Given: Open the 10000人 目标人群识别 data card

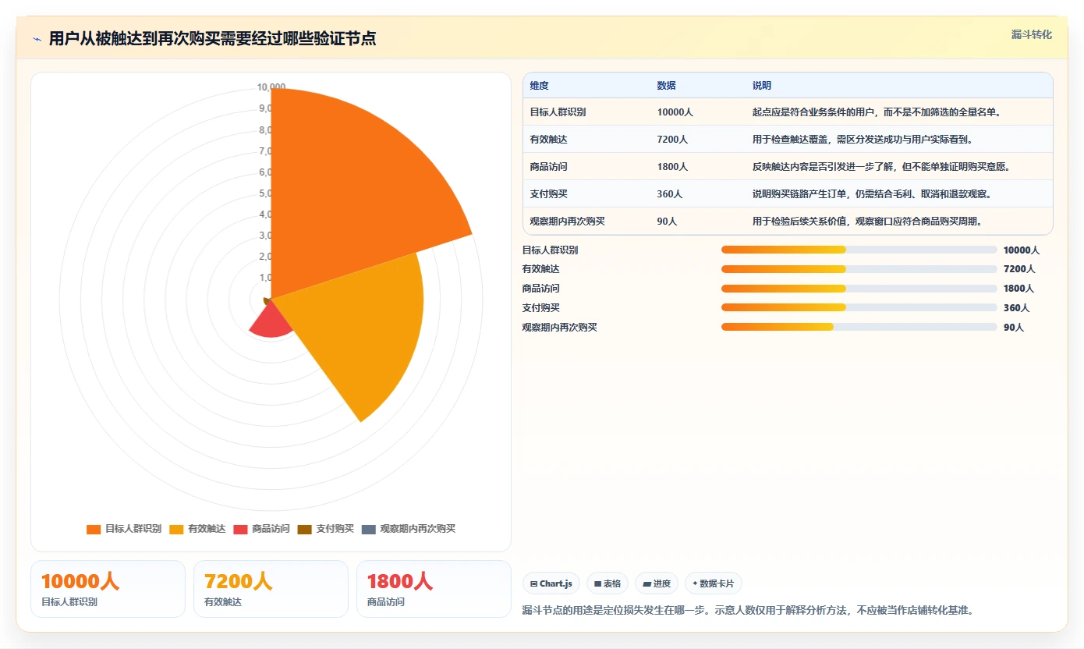Looking at the screenshot, I should tap(108, 589).
